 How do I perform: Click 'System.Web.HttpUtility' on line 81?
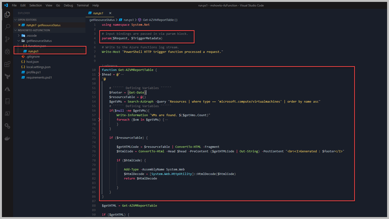(172, 174)
